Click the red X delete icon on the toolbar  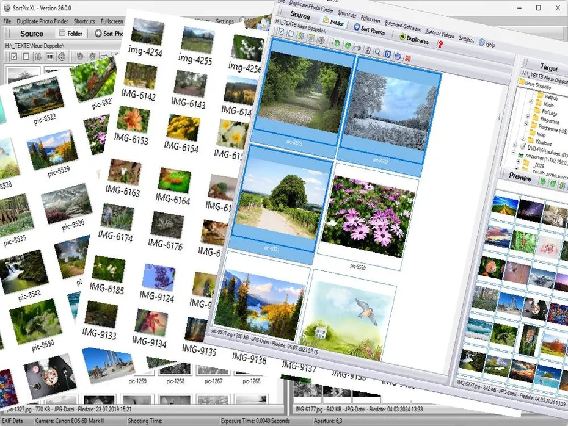click(x=408, y=58)
